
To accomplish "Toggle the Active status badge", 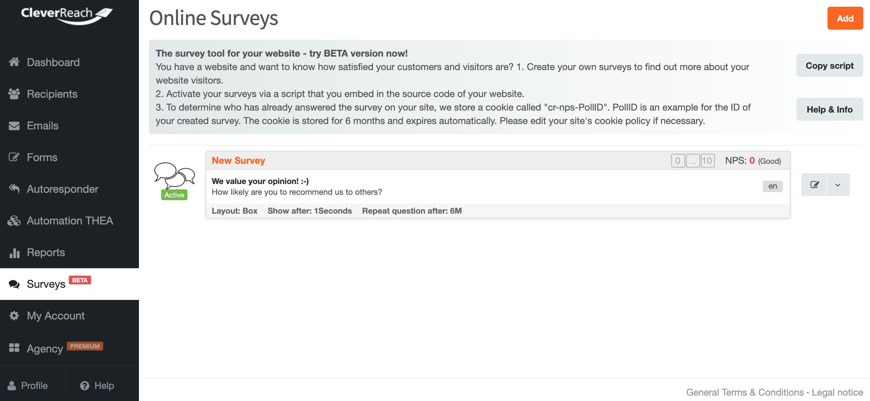I will [174, 195].
